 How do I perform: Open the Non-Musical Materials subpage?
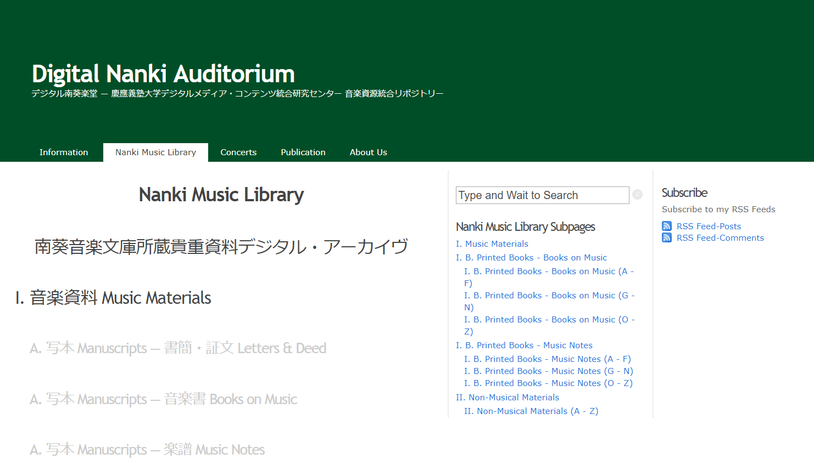[507, 397]
